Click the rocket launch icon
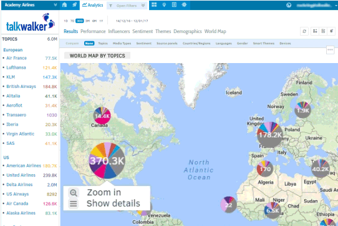 click(x=74, y=5)
